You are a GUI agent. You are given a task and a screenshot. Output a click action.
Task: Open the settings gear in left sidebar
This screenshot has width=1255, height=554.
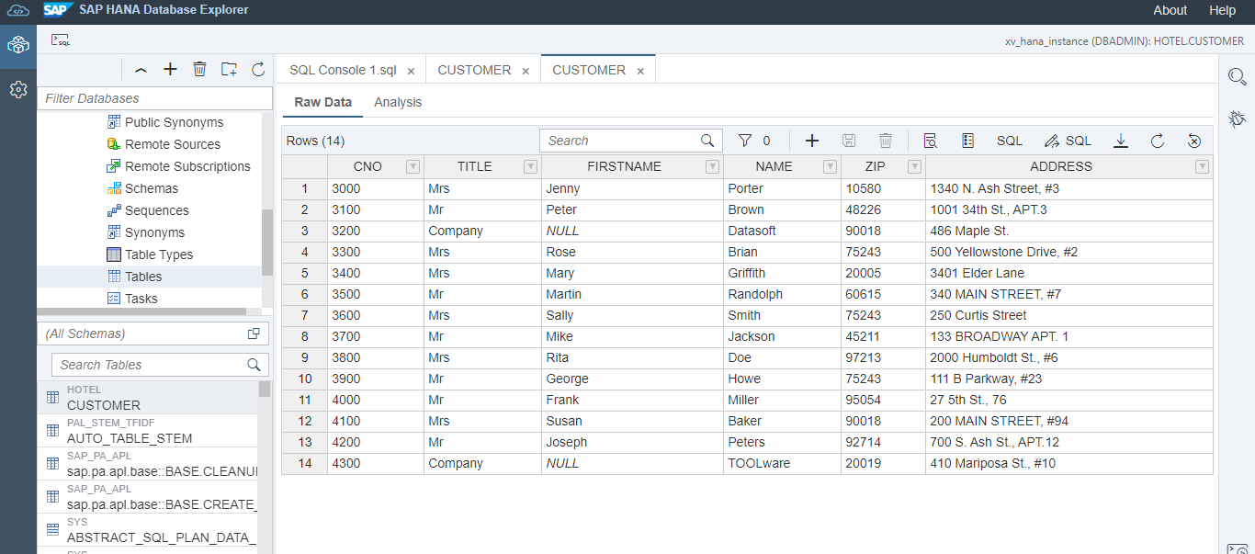click(x=18, y=89)
